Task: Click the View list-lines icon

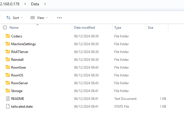Action: click(x=33, y=18)
